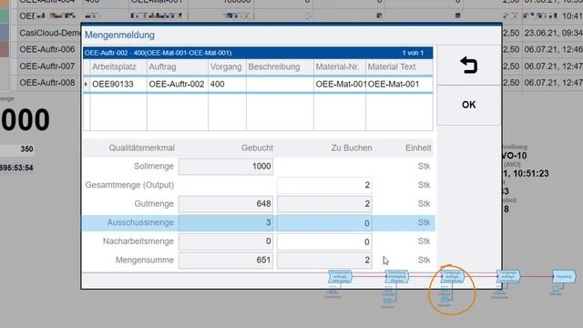Click the Mengensumme Gebucht field showing 651

[226, 260]
